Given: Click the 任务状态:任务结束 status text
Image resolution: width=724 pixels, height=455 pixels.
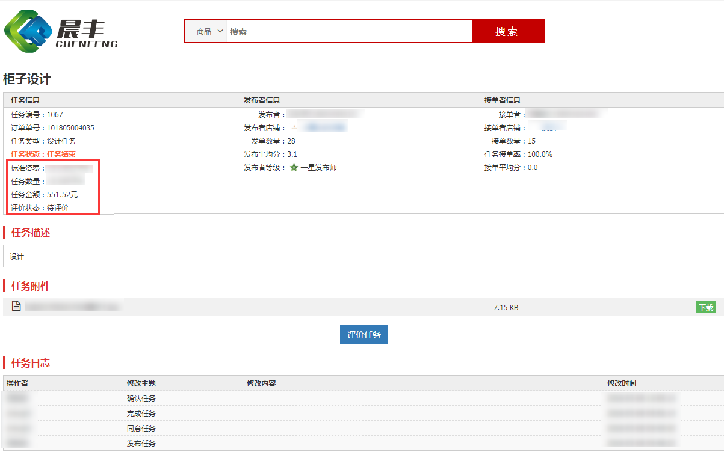Looking at the screenshot, I should click(x=43, y=154).
